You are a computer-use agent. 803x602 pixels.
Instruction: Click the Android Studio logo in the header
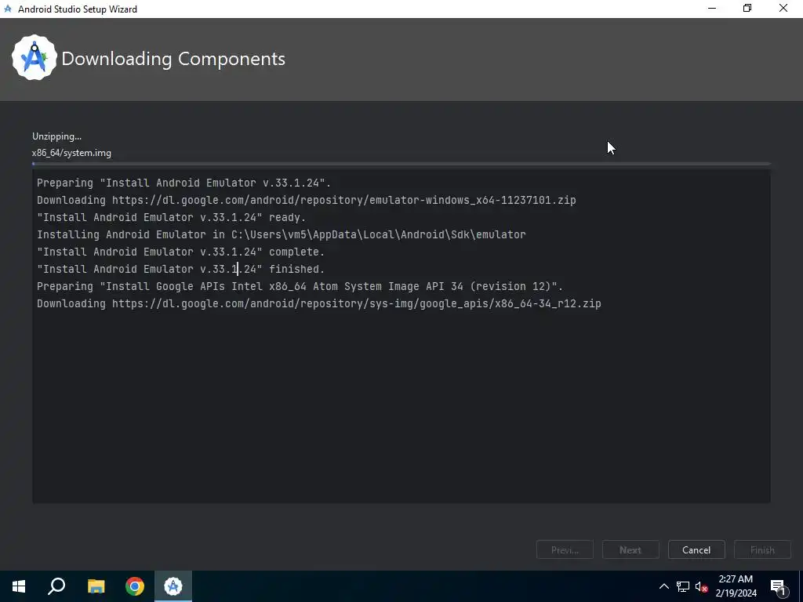tap(35, 57)
